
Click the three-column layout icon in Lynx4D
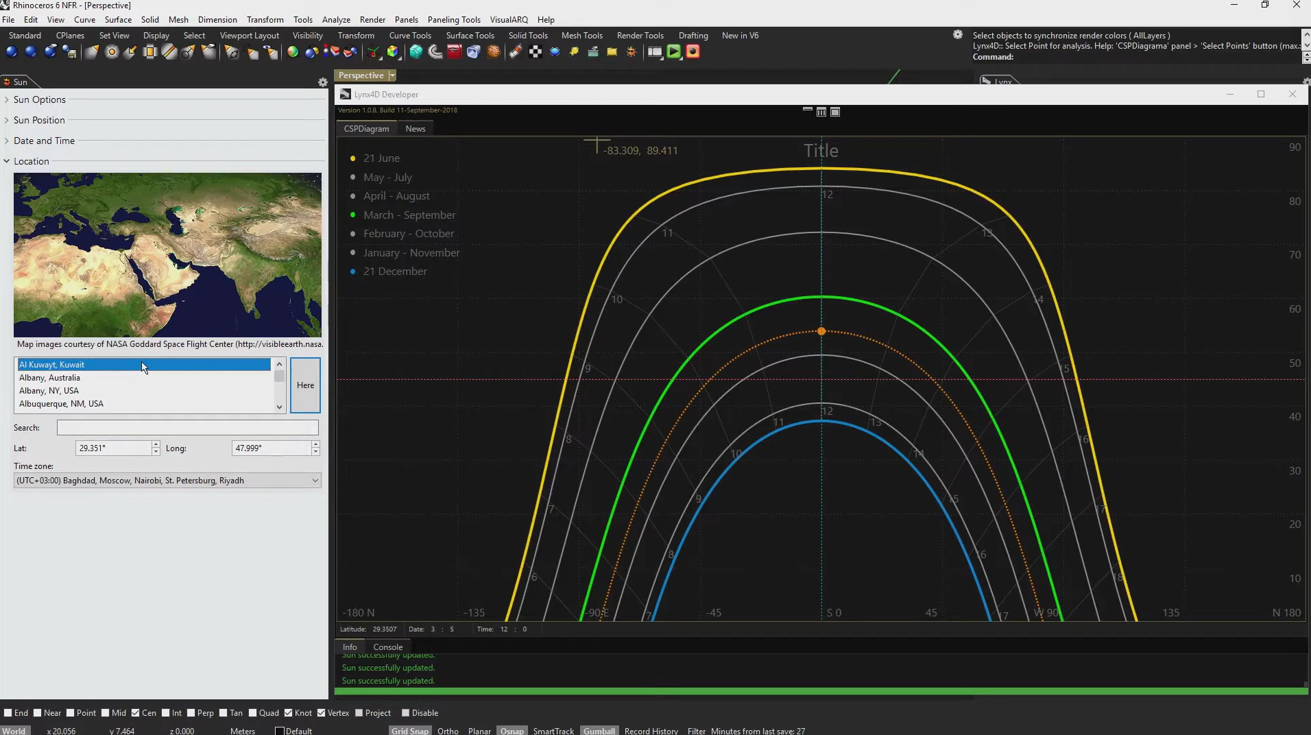click(x=821, y=112)
